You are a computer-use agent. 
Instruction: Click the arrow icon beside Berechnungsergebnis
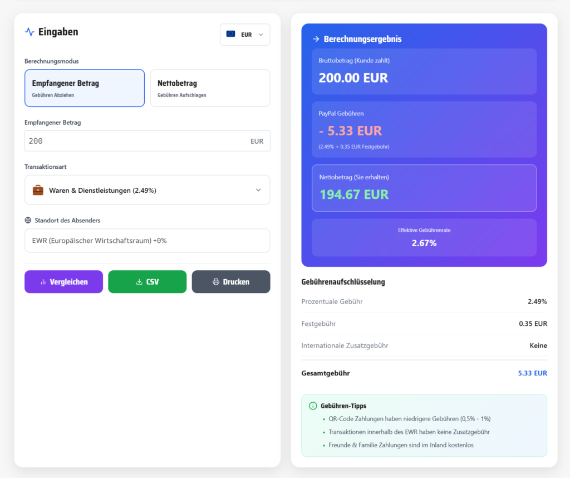(x=316, y=39)
